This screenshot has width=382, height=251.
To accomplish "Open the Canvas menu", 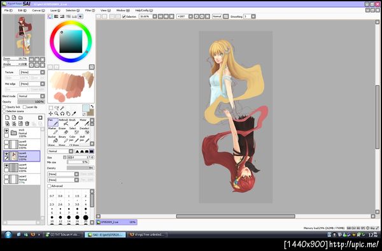I will point(38,10).
